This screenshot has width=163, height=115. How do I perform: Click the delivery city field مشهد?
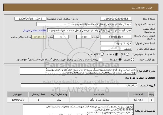point(116,49)
